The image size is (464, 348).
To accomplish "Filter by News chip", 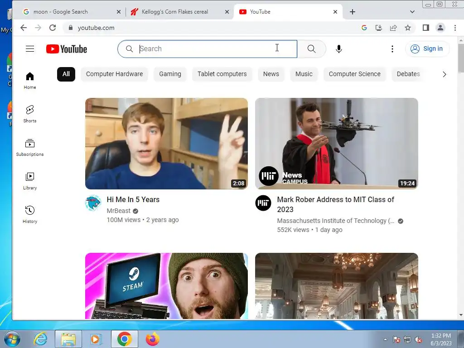I will 271,74.
